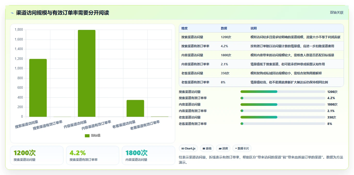Click the footer note starting 柱表示渠道访问量
Image resolution: width=354 pixels, height=175 pixels.
[x=261, y=160]
